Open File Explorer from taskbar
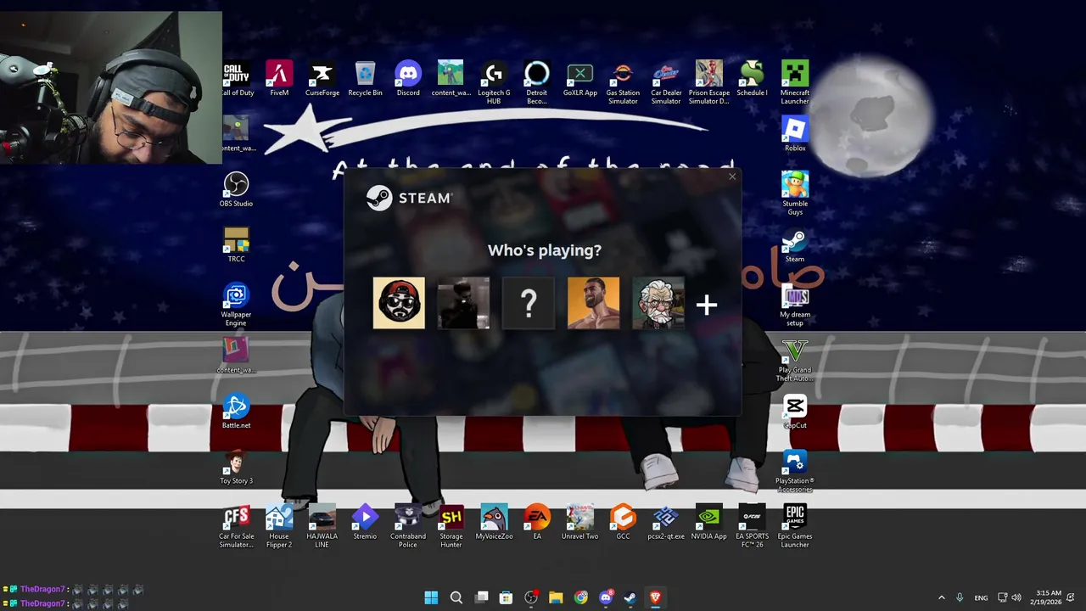This screenshot has height=611, width=1086. [556, 597]
